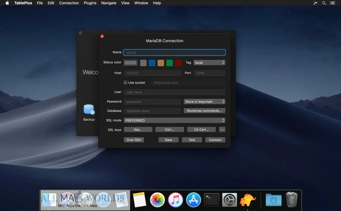Launch iTunes from the Dock

click(175, 199)
